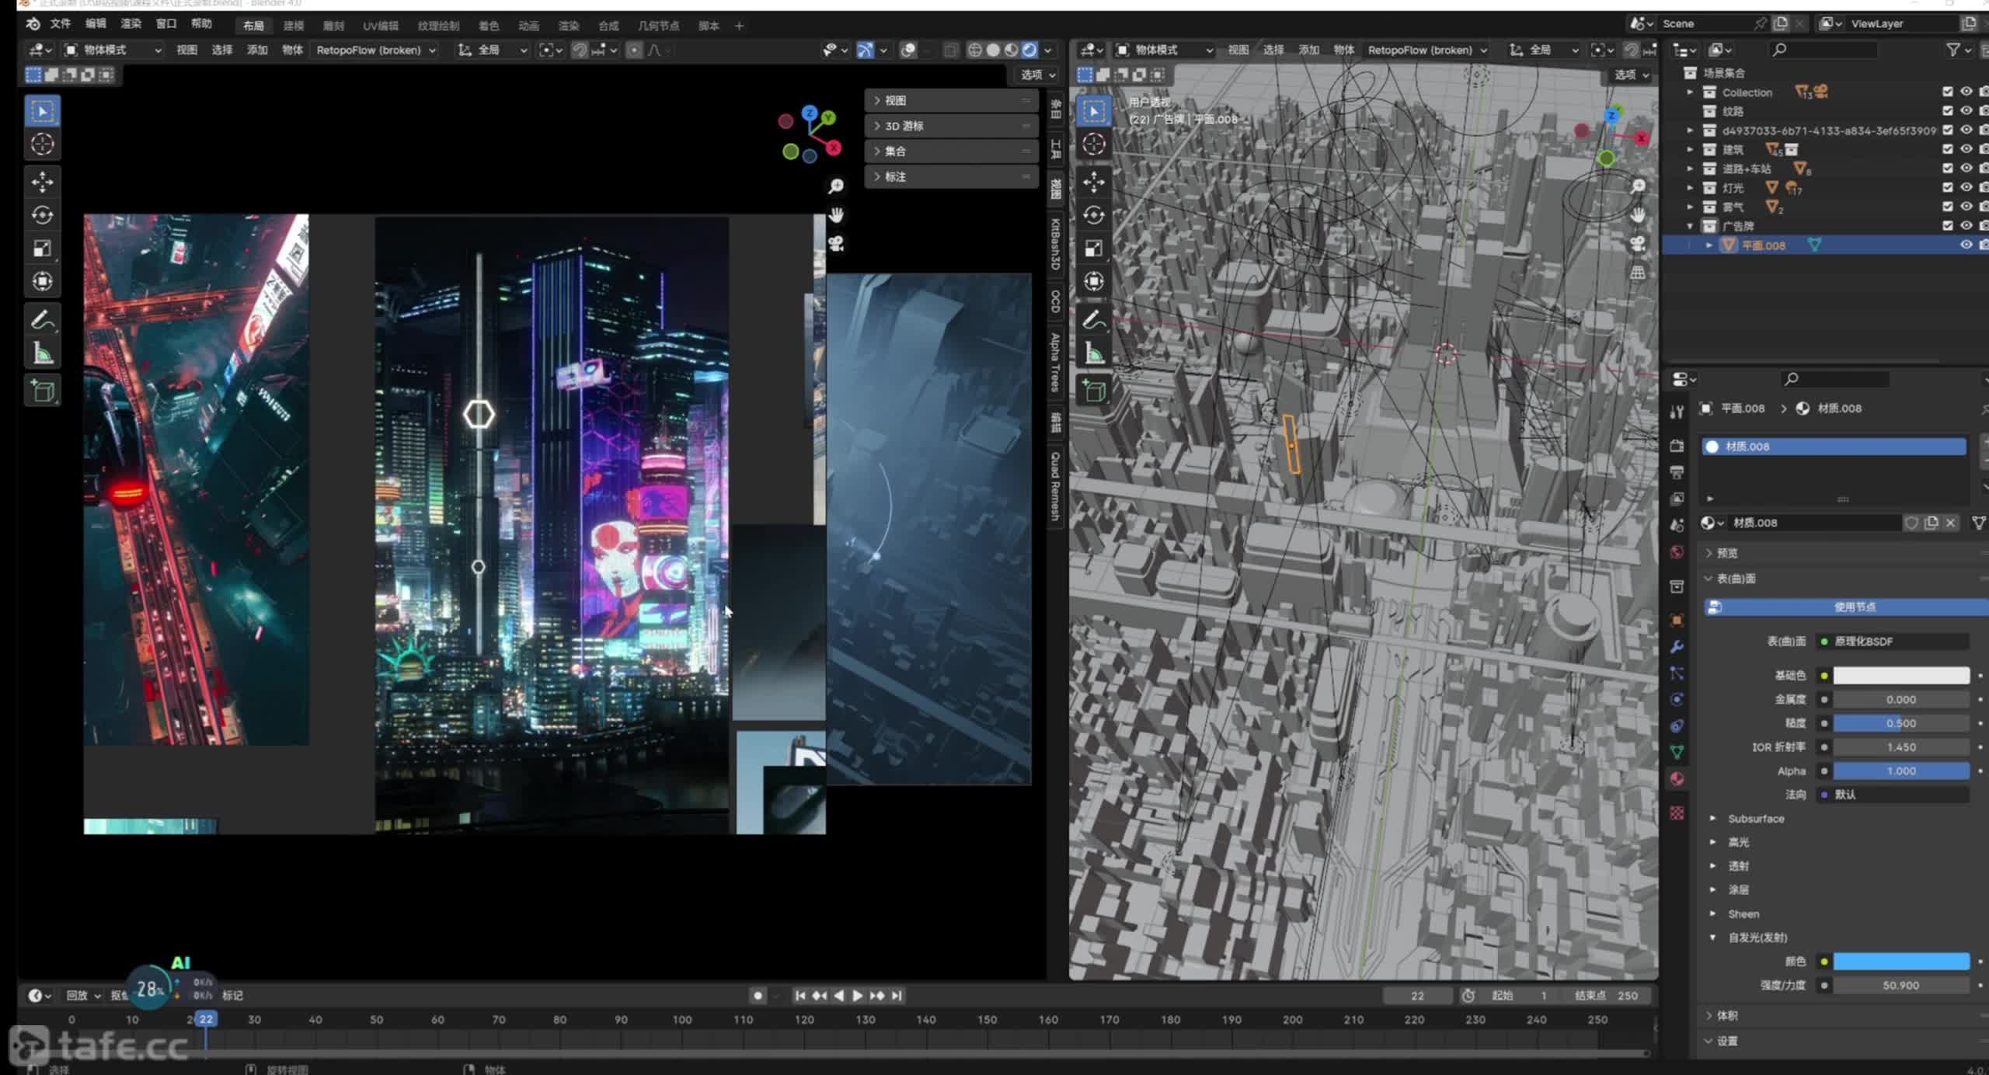The image size is (1989, 1075).
Task: Unlink material 材质.008 with X icon
Action: click(1950, 523)
